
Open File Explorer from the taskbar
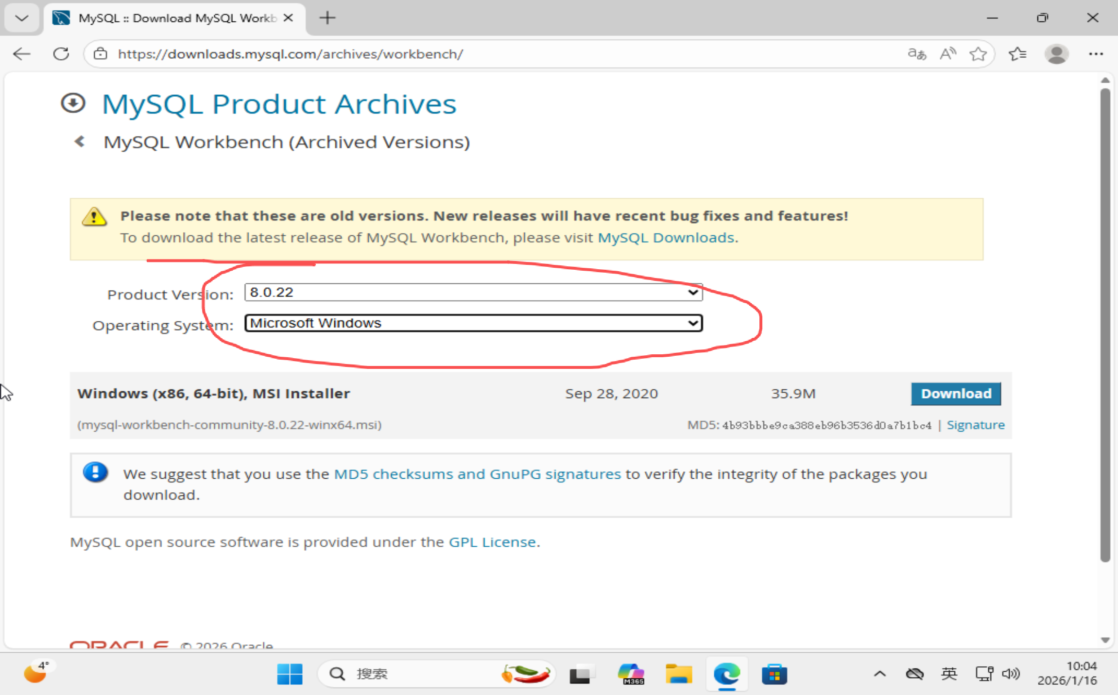[678, 674]
